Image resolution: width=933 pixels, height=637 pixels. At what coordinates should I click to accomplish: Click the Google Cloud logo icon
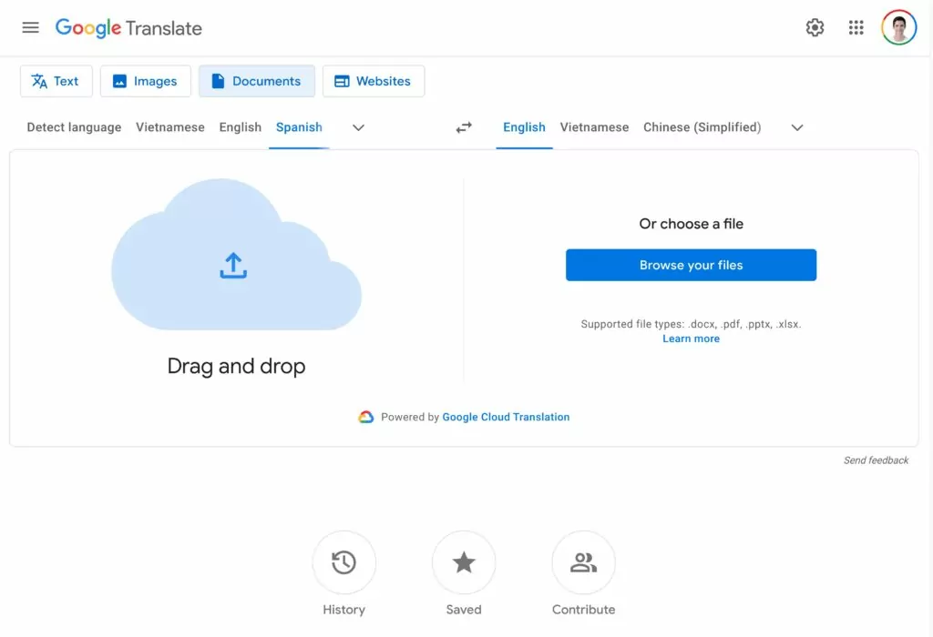click(366, 417)
